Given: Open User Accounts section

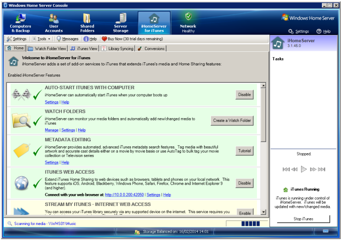Looking at the screenshot, I should click(54, 23).
